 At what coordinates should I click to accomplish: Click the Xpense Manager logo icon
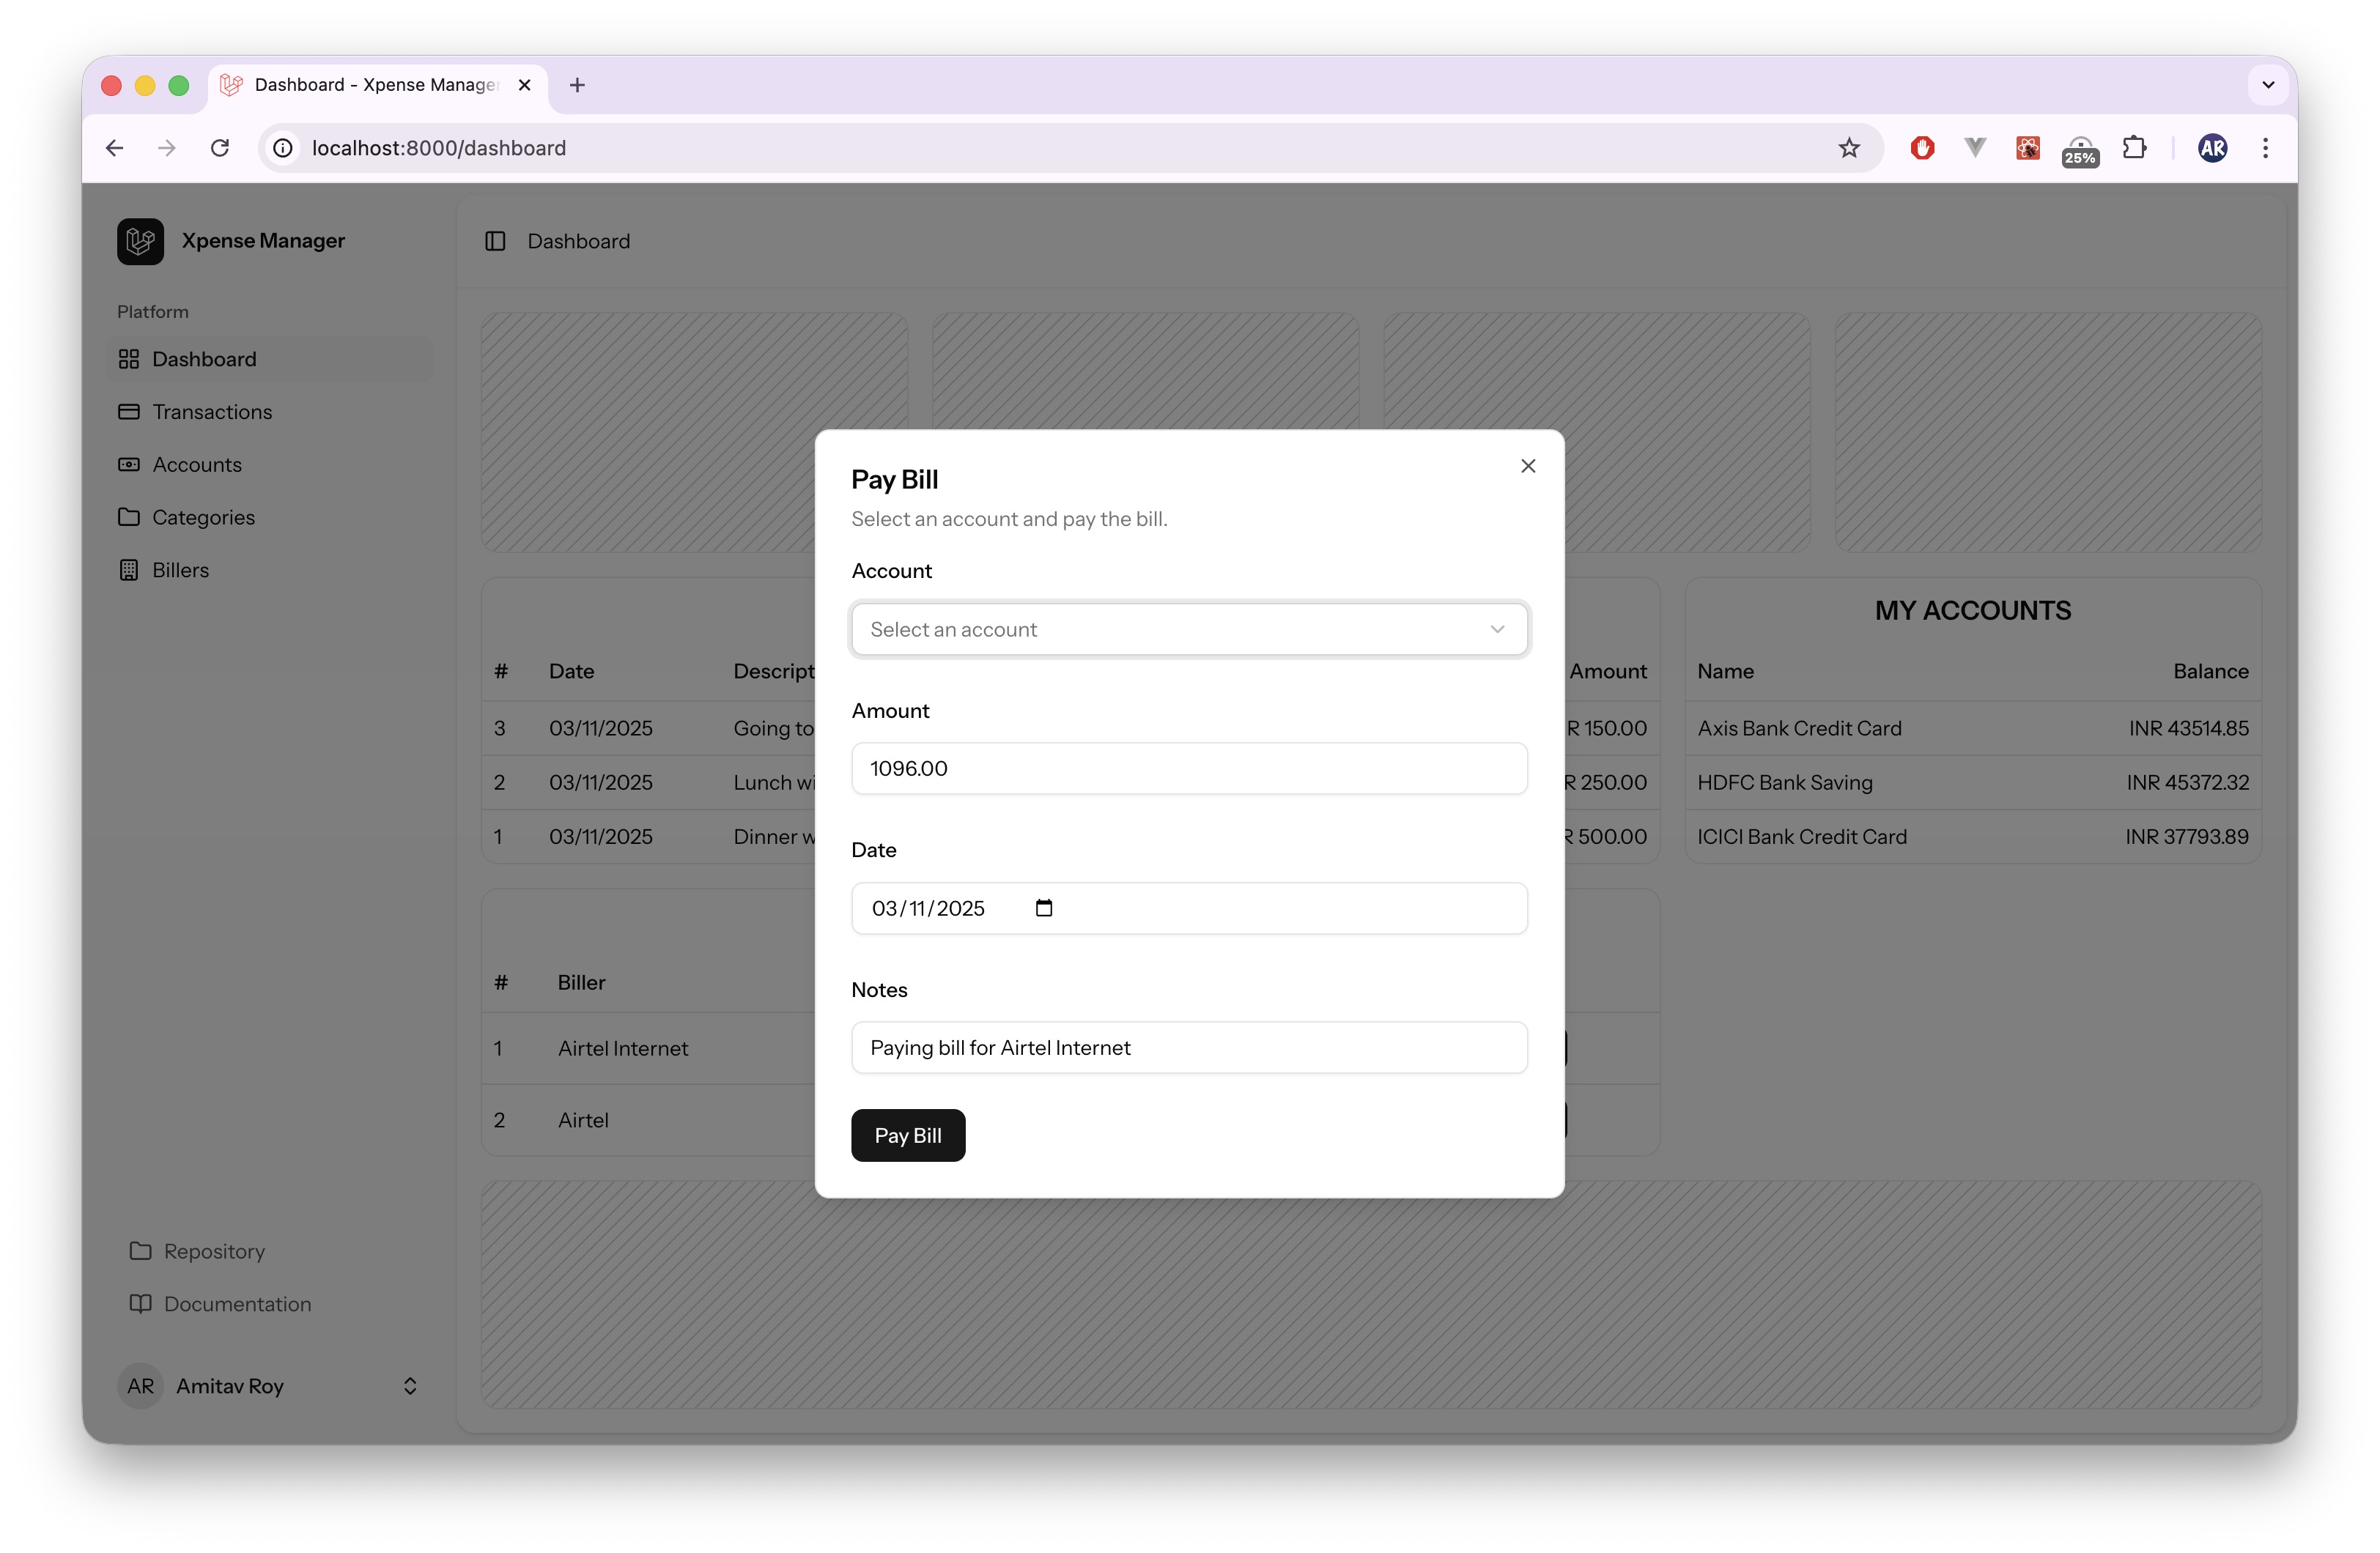tap(140, 241)
